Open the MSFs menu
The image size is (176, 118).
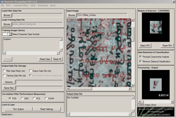(8, 5)
